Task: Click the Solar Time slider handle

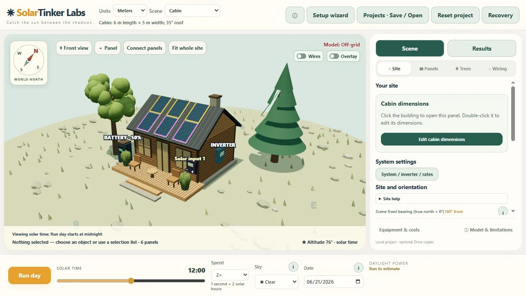Action: (131, 281)
